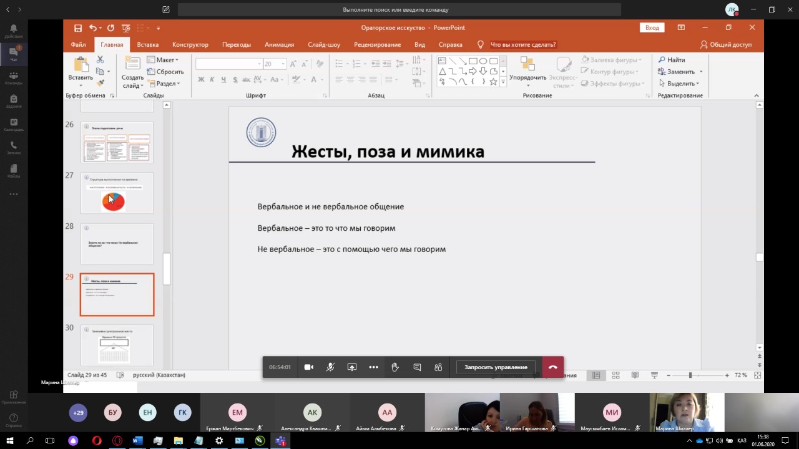Adjust the zoom slider handle
The height and width of the screenshot is (449, 799).
click(x=690, y=375)
